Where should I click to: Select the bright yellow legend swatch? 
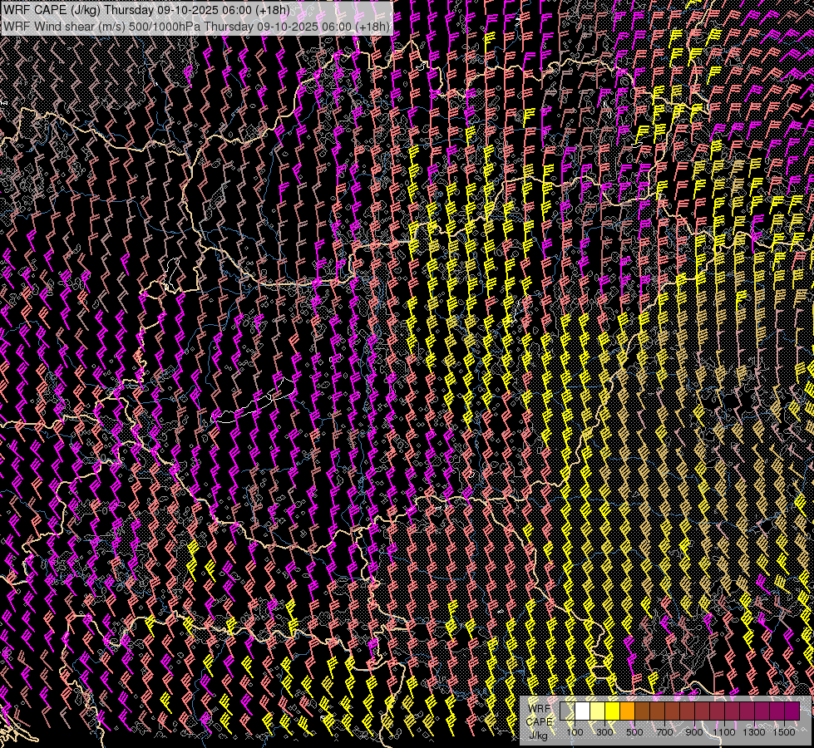click(x=613, y=711)
